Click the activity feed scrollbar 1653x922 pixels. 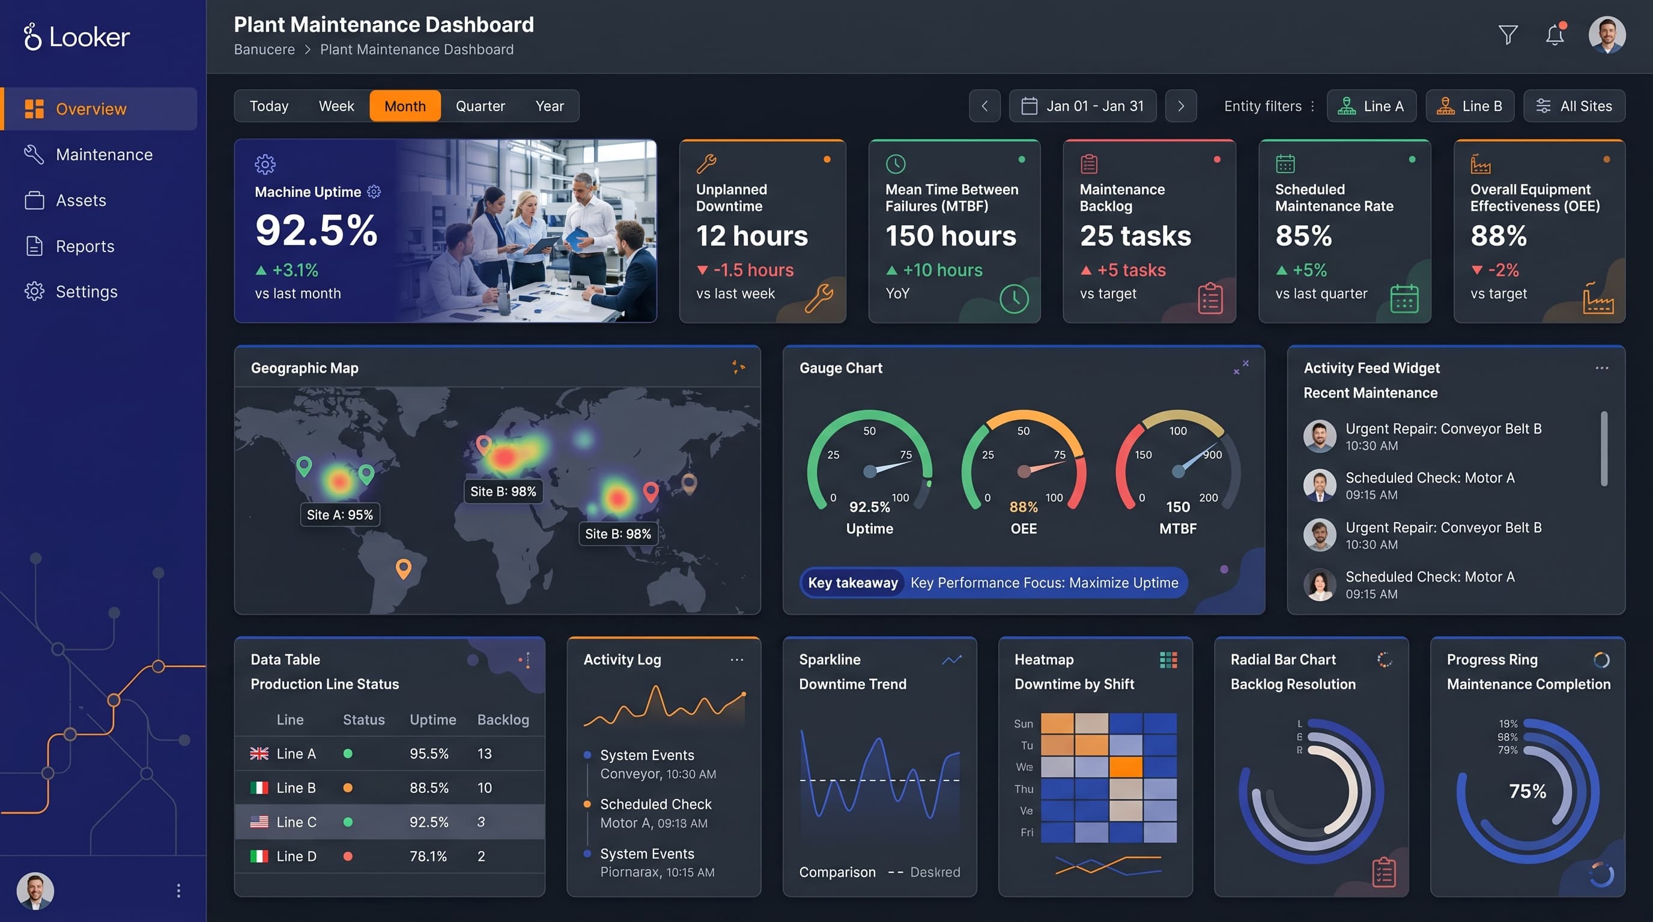pos(1604,449)
